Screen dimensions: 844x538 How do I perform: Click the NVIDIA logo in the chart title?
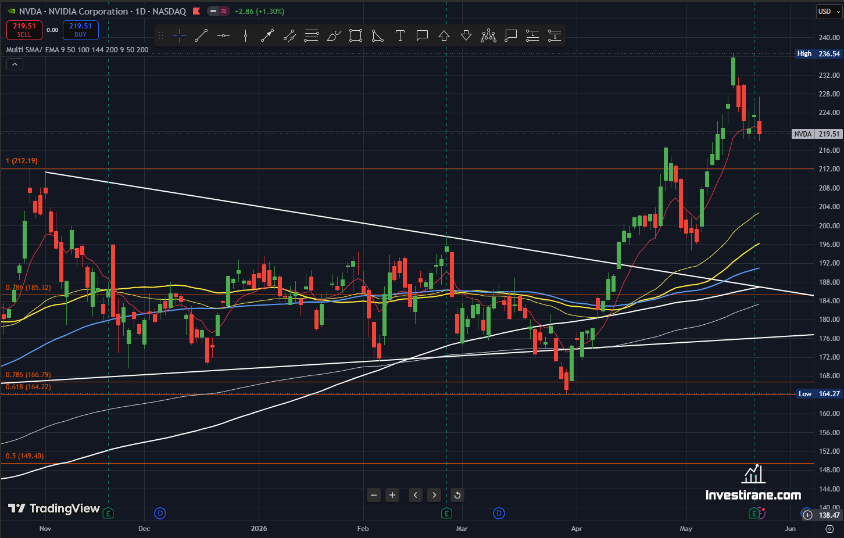pyautogui.click(x=12, y=11)
